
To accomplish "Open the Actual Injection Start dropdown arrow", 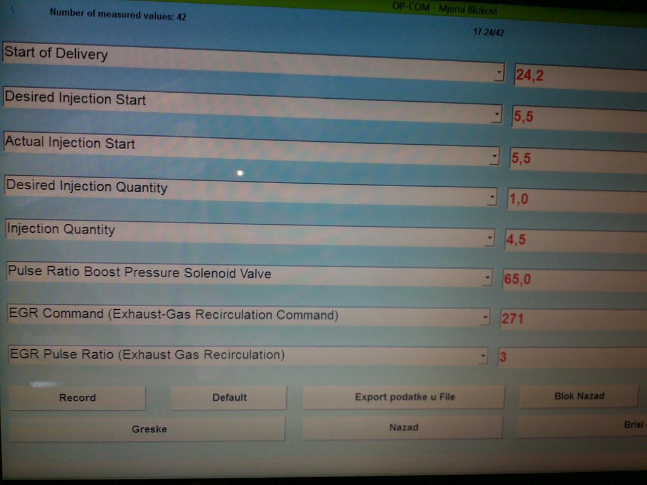I will click(494, 156).
